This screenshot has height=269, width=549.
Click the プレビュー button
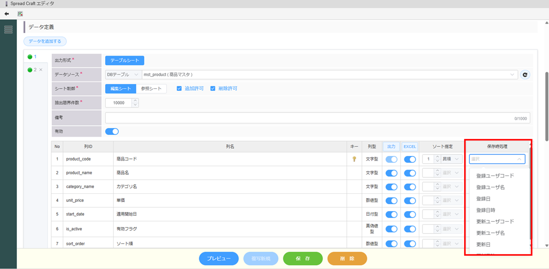pos(219,259)
